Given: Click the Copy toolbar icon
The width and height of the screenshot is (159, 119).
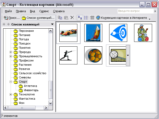Looking at the screenshot, I should (60, 18).
